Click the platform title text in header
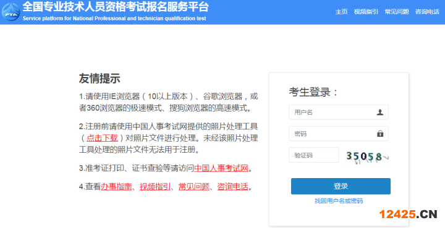 (116, 7)
